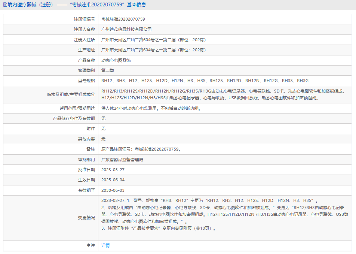Click the 生产地址 address value
The image size is (356, 254).
click(154, 50)
